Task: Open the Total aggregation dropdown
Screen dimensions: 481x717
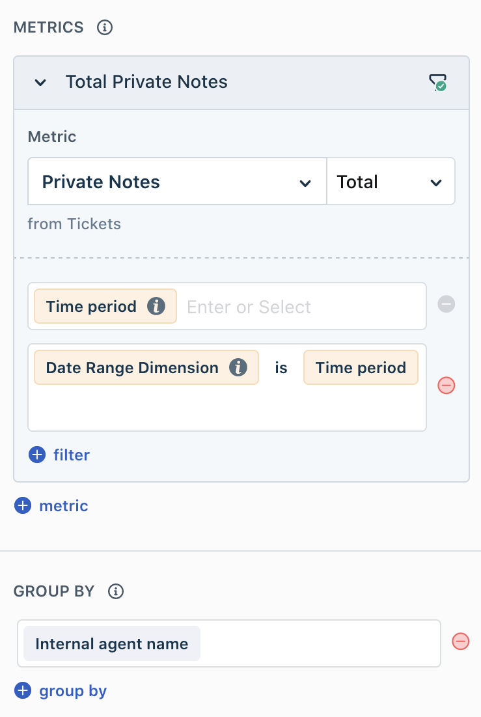Action: tap(390, 182)
